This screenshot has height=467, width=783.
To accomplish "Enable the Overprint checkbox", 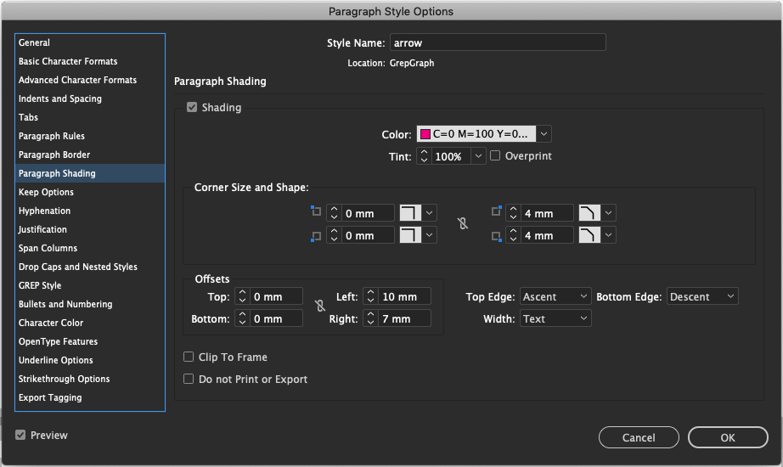I will point(495,156).
